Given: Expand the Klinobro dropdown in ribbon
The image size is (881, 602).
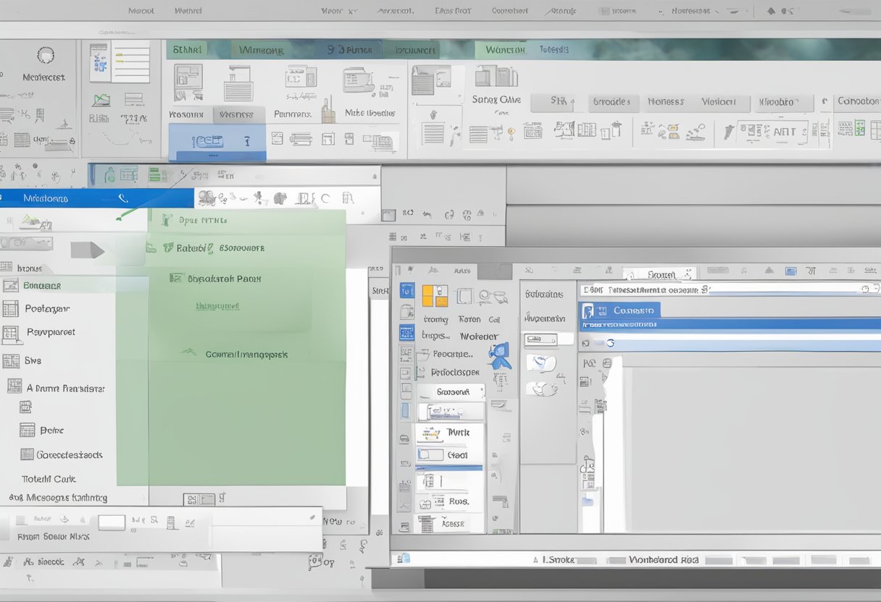Looking at the screenshot, I should (x=784, y=103).
